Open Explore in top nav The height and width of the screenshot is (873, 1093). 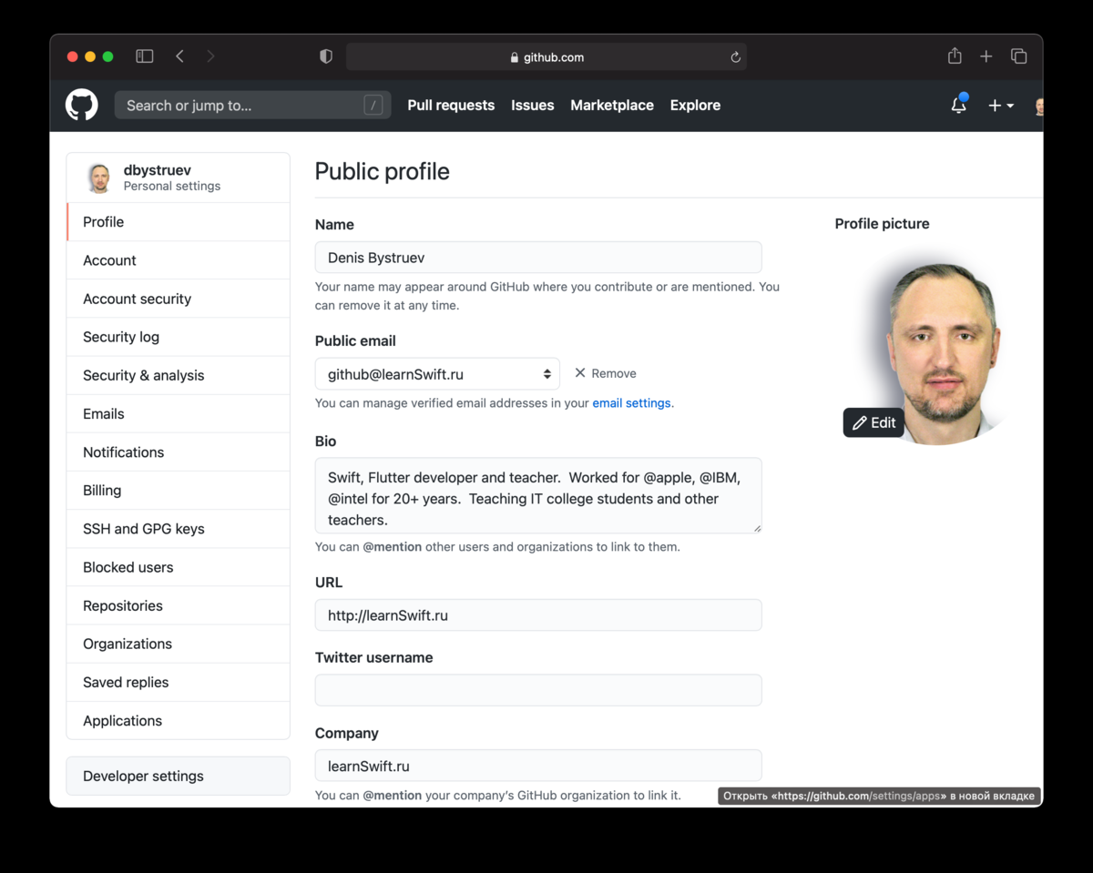click(695, 106)
